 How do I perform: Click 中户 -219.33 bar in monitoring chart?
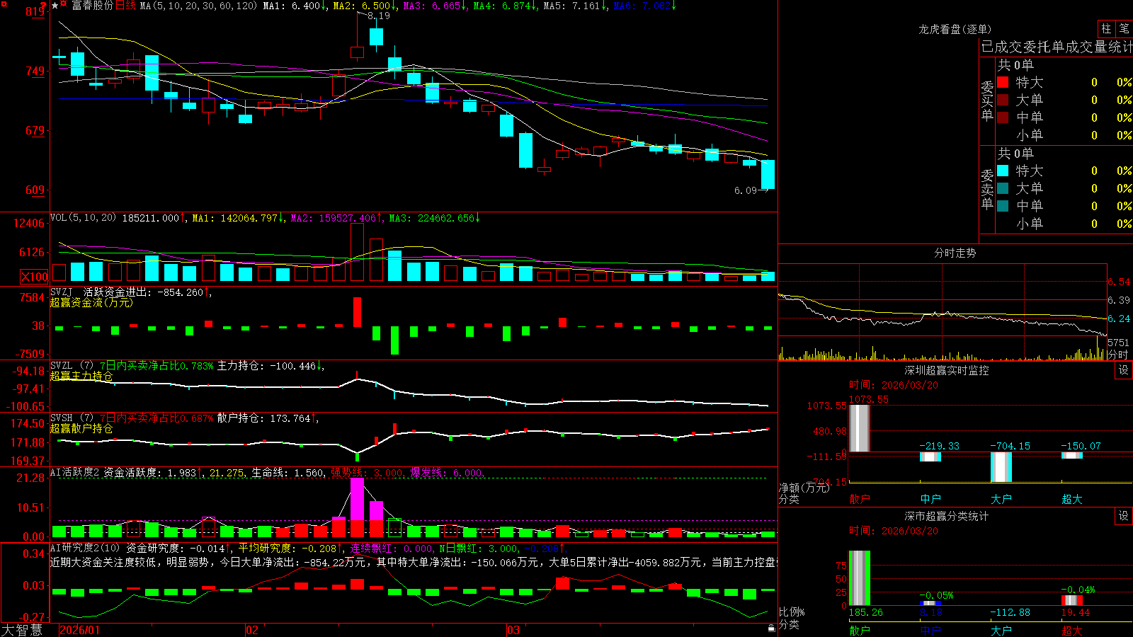[930, 457]
